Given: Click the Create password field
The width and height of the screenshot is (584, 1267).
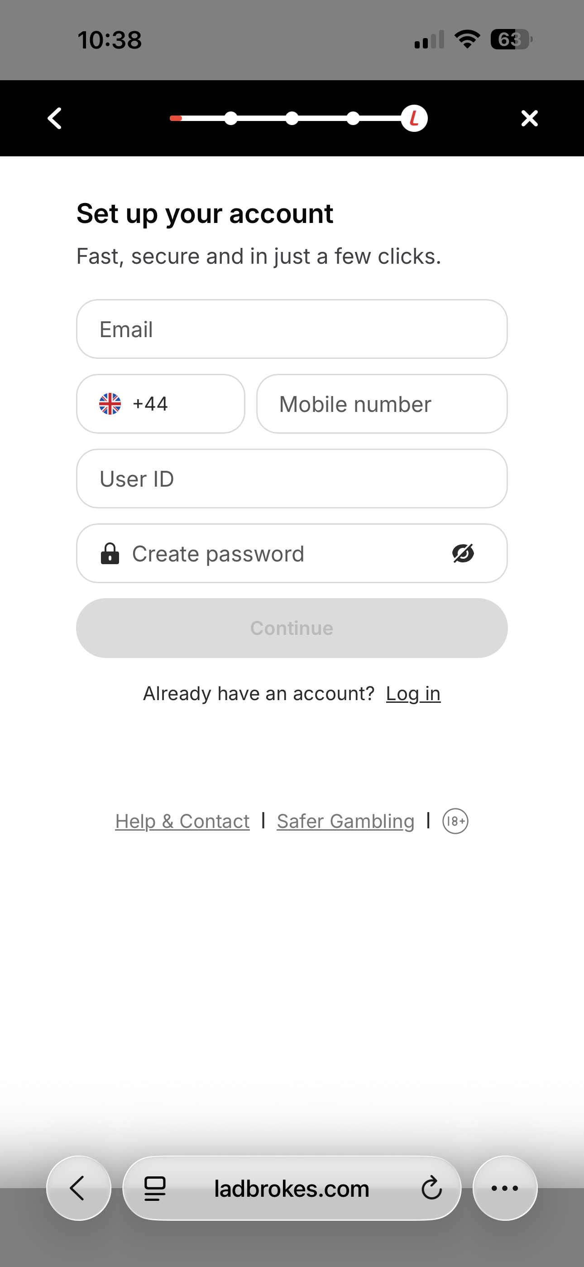Looking at the screenshot, I should tap(292, 553).
